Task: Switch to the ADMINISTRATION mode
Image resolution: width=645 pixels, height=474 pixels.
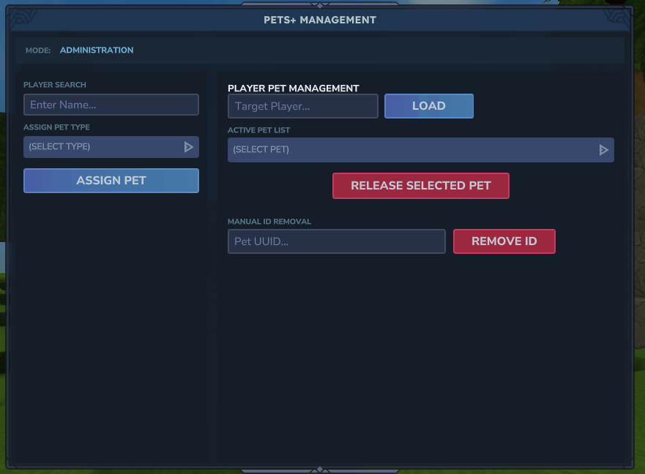Action: (96, 50)
